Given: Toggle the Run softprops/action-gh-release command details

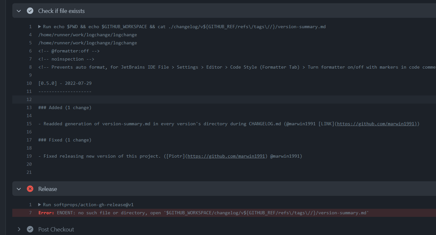Looking at the screenshot, I should tap(39, 205).
